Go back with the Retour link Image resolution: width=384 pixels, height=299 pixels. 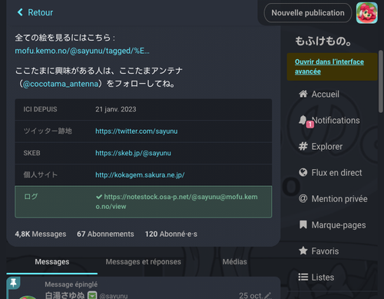click(x=35, y=12)
